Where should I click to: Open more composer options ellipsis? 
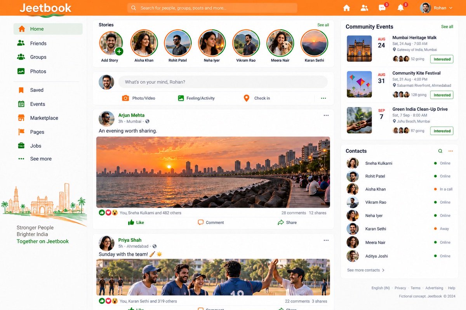pyautogui.click(x=323, y=98)
